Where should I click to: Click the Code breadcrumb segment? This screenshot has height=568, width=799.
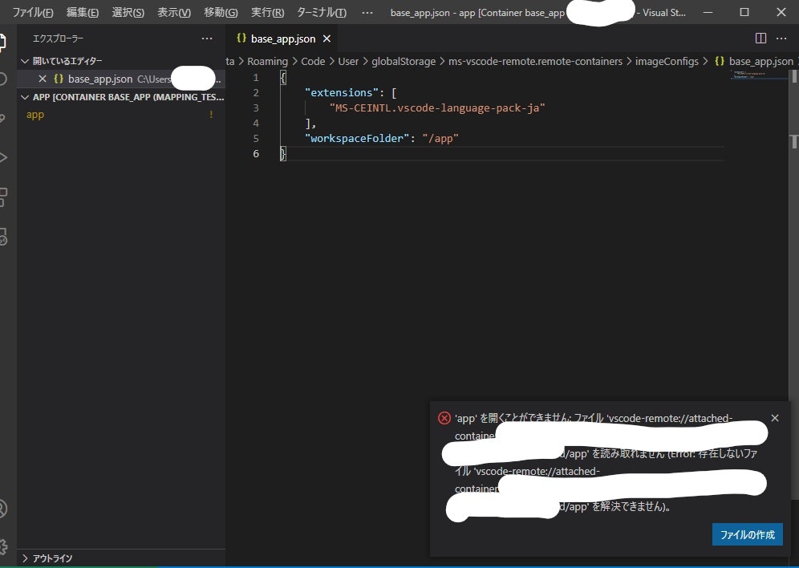click(313, 62)
